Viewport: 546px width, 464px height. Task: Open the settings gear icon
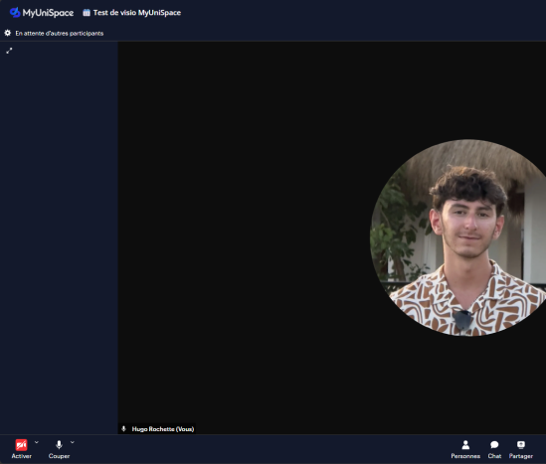click(x=8, y=33)
